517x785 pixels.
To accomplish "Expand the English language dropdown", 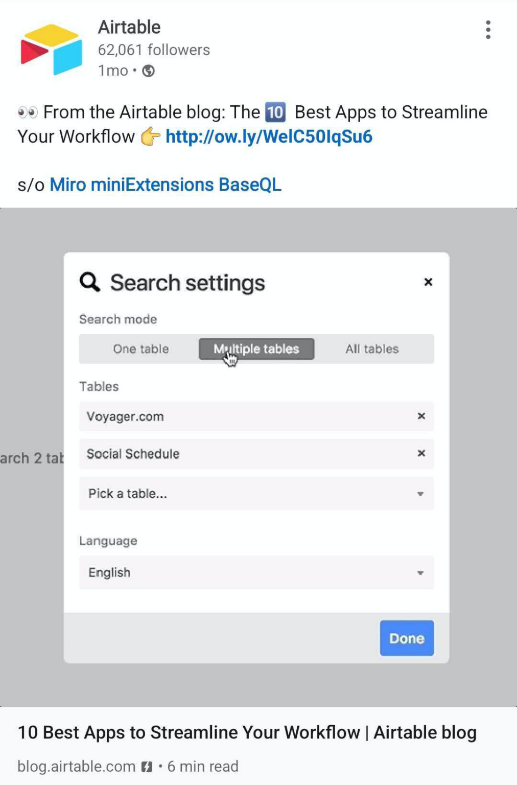I will 255,572.
